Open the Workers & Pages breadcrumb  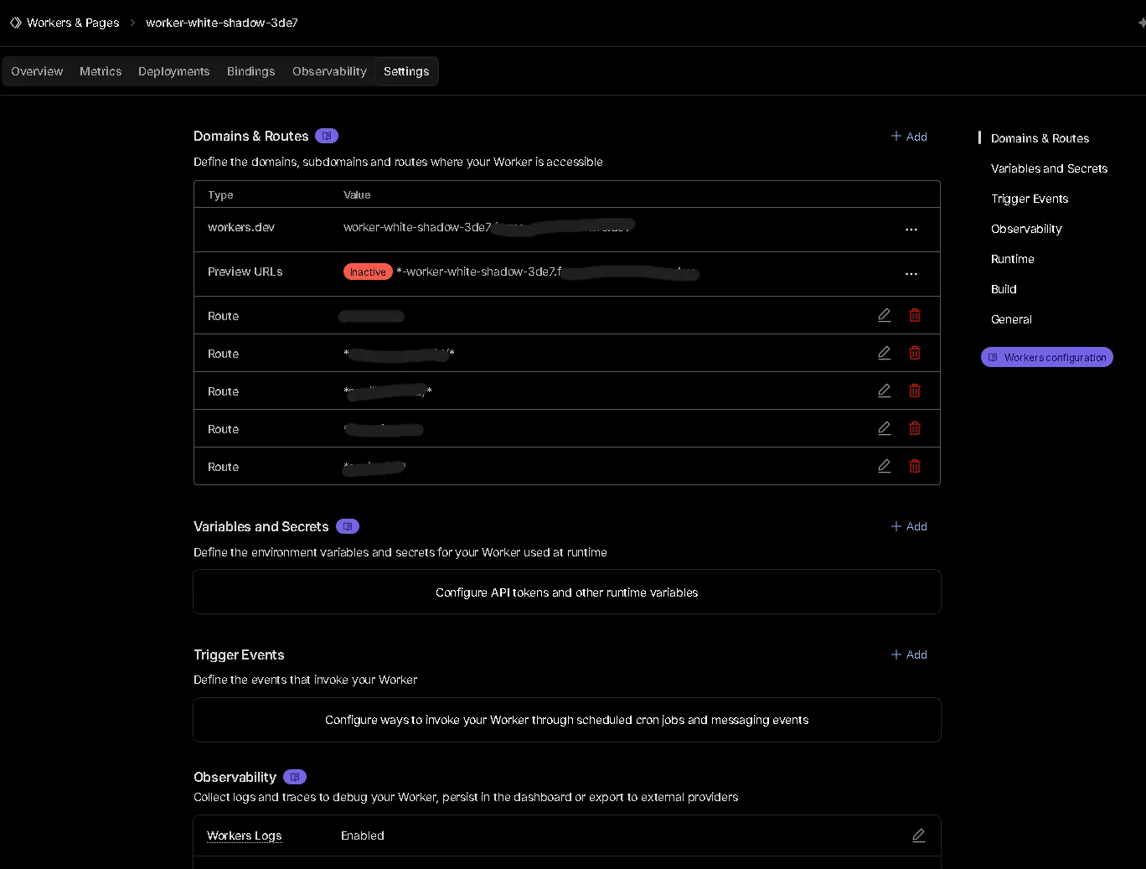(72, 23)
